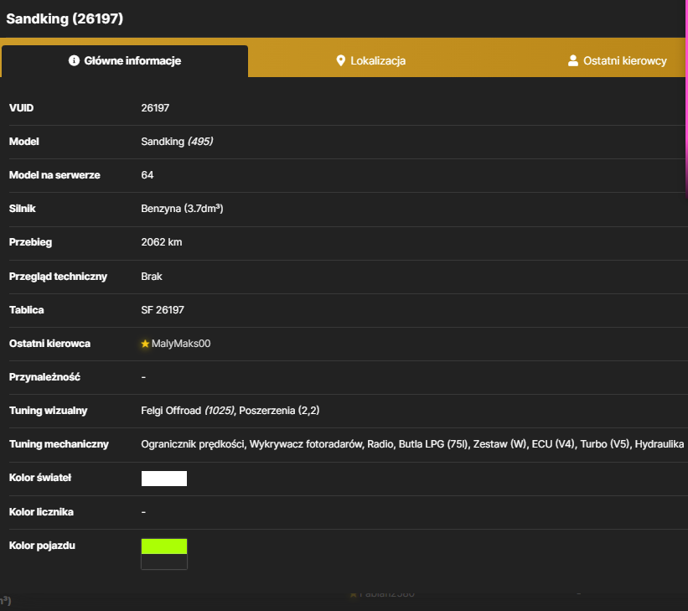Click the 2062 km mileage value
This screenshot has width=688, height=611.
[162, 242]
